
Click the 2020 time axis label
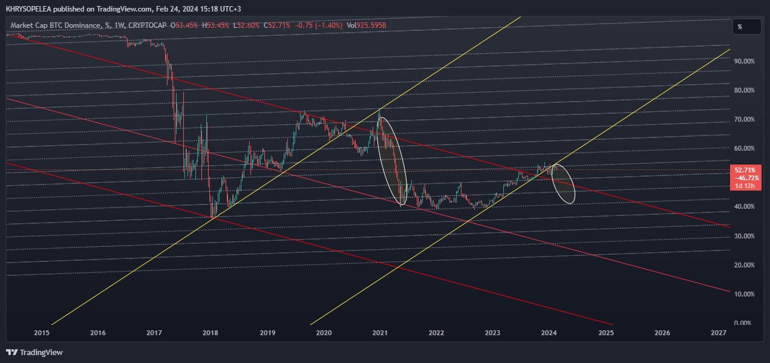(x=324, y=333)
